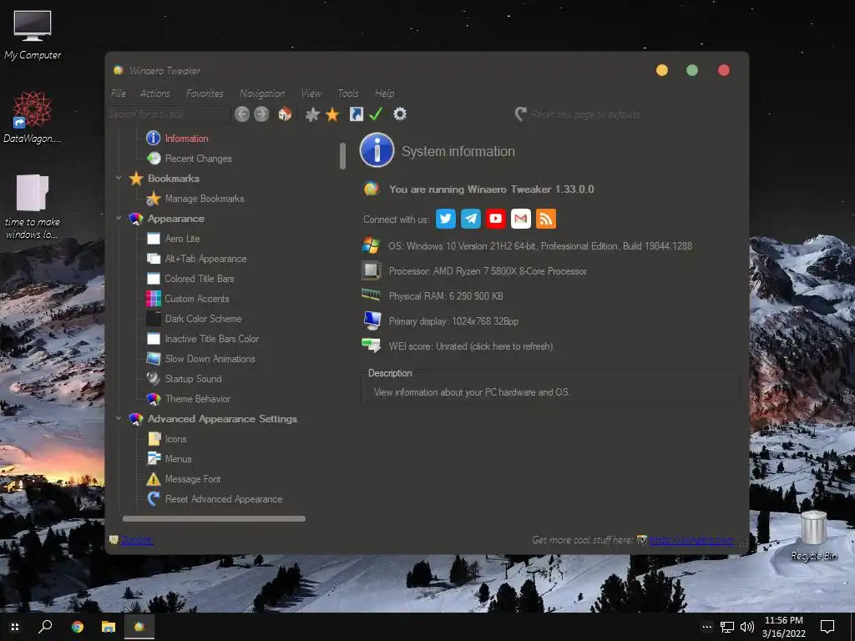Image resolution: width=855 pixels, height=641 pixels.
Task: Click WEI score Unrated refresh text
Action: [x=471, y=346]
